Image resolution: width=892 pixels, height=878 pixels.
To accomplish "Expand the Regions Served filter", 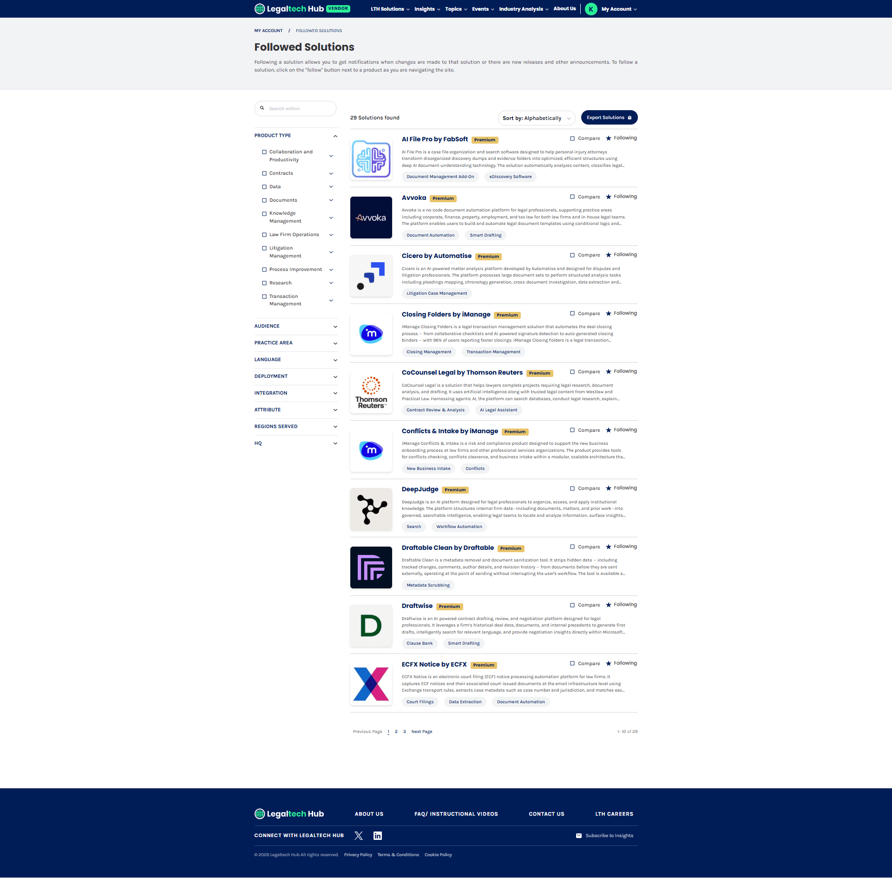I will (296, 427).
